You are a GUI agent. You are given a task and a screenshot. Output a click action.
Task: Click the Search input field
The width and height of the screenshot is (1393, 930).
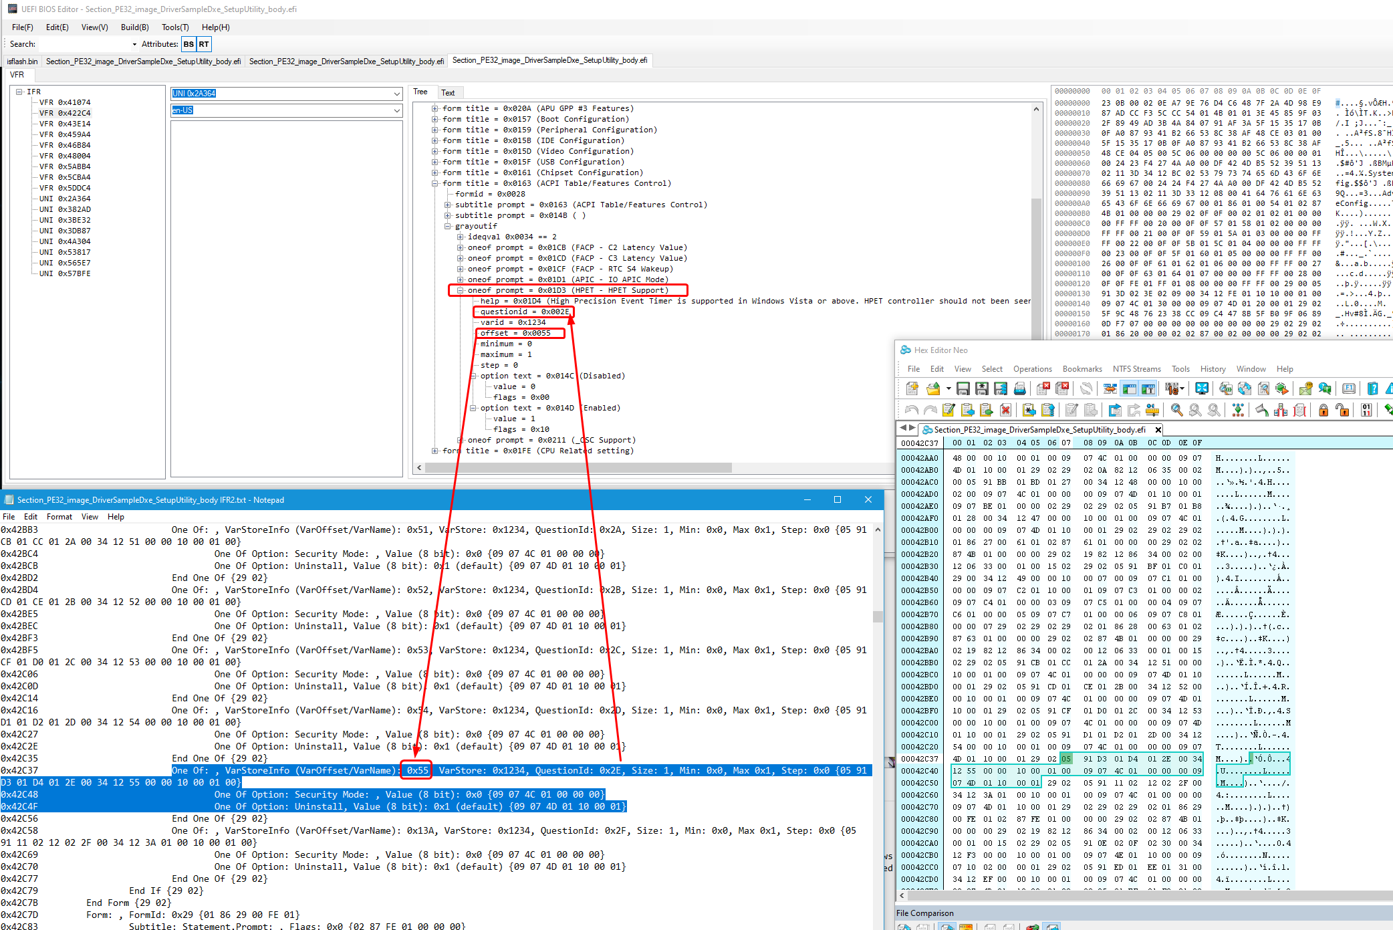84,44
